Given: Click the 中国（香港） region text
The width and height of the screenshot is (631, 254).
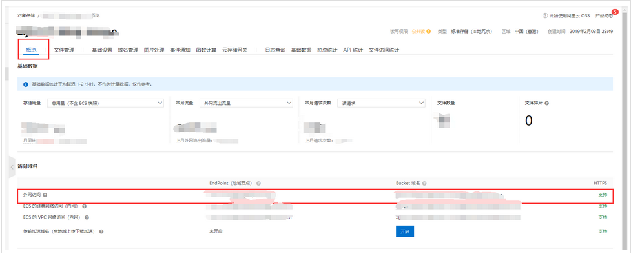Looking at the screenshot, I should click(526, 31).
